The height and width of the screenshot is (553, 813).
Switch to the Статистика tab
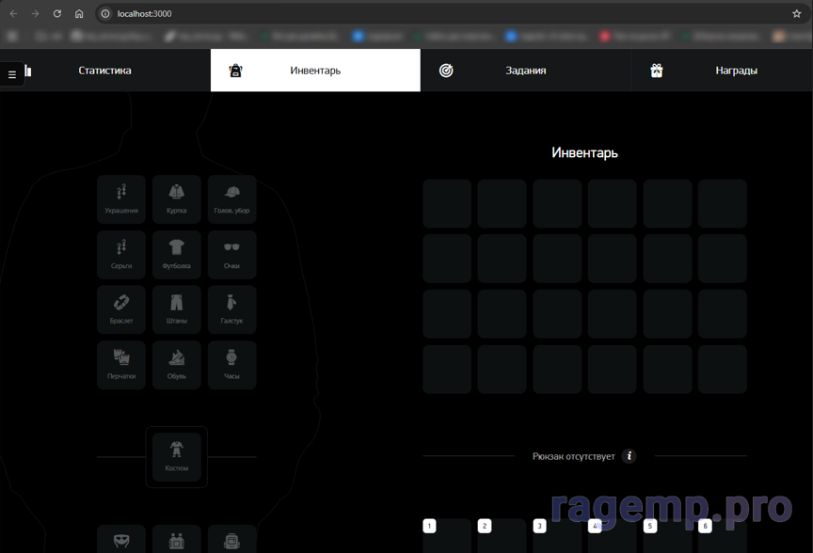(104, 71)
